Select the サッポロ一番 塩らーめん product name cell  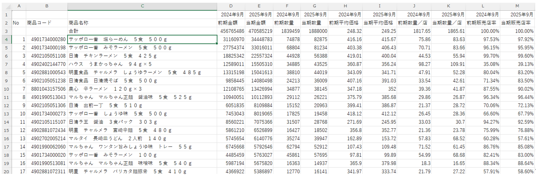(x=142, y=39)
